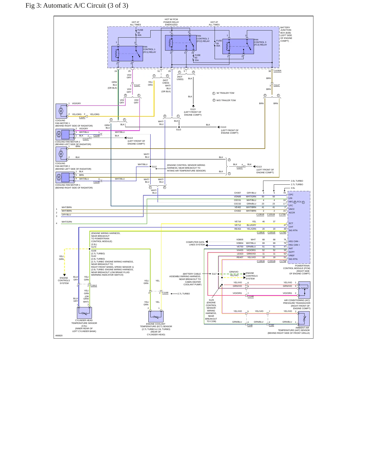Click circuit code VDB05
The image size is (367, 475).
(x=240, y=240)
